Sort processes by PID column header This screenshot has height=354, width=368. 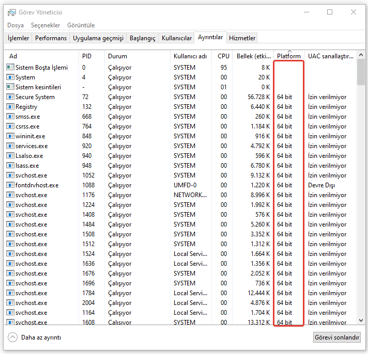click(86, 56)
